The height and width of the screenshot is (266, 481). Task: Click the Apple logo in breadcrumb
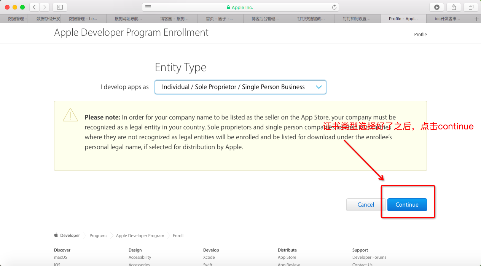[x=56, y=235]
